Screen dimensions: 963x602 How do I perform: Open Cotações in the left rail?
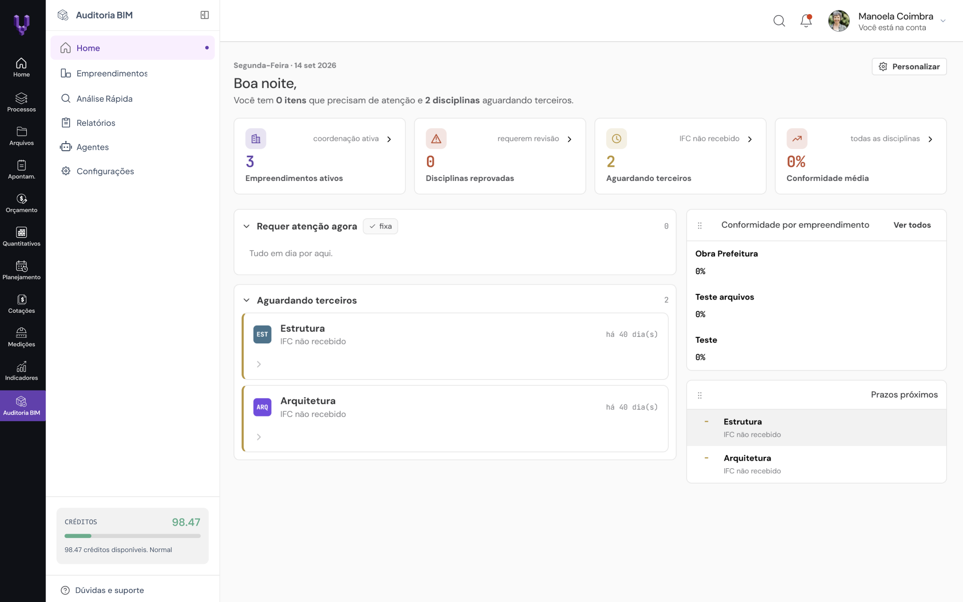[x=21, y=304]
